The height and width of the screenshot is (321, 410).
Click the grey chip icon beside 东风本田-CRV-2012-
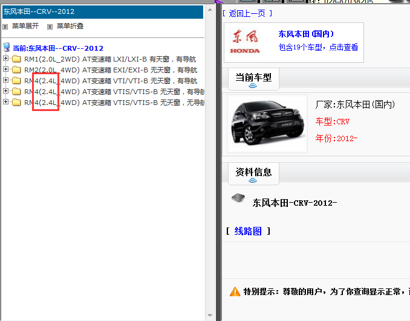238,199
